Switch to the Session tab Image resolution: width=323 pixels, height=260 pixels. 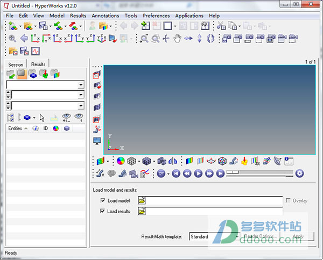point(16,64)
